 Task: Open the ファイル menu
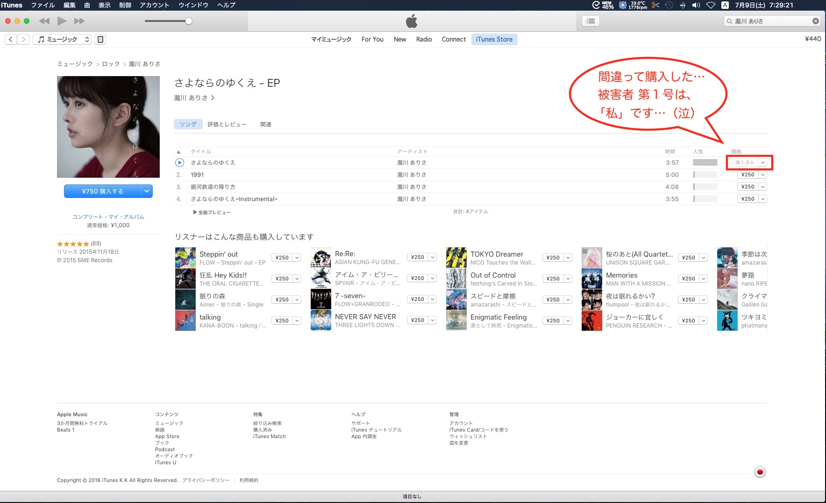coord(43,5)
